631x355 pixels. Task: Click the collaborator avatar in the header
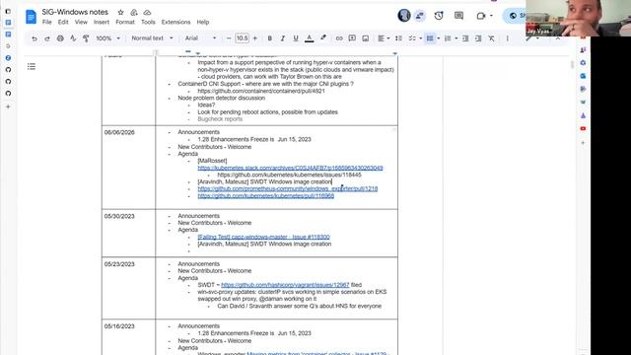[x=404, y=16]
